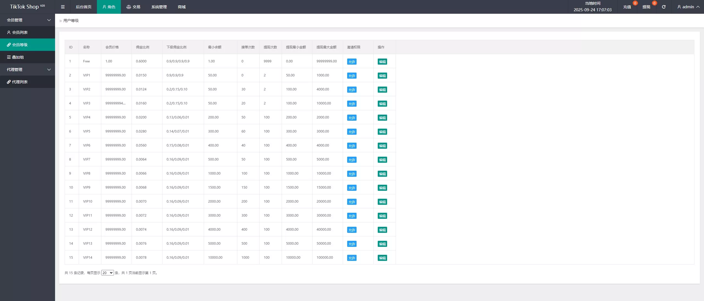This screenshot has width=704, height=301.
Task: Toggle 允许 invite permission for VIP5
Action: coord(352,132)
